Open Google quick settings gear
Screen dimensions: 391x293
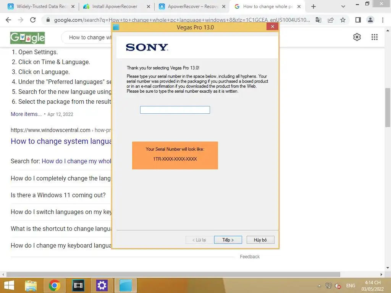tap(357, 37)
